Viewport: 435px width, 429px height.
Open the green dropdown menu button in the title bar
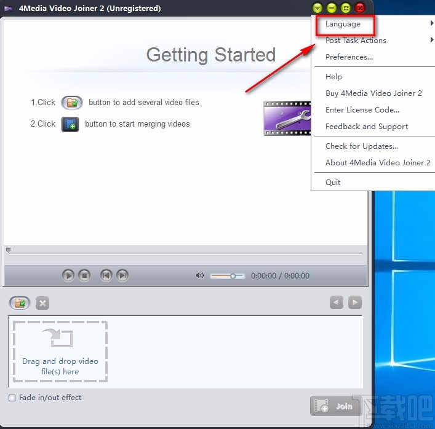coord(317,8)
